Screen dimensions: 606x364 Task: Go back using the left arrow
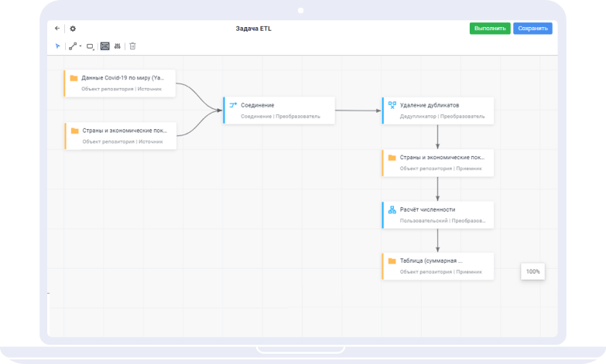click(x=57, y=28)
